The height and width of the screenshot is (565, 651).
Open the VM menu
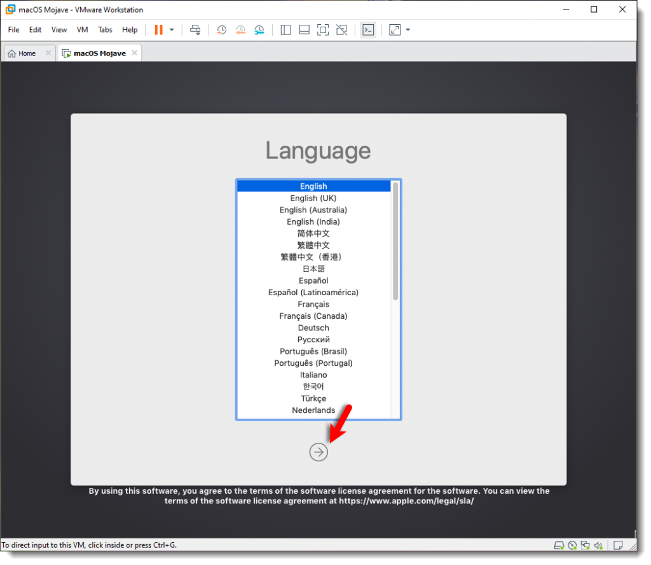coord(82,30)
